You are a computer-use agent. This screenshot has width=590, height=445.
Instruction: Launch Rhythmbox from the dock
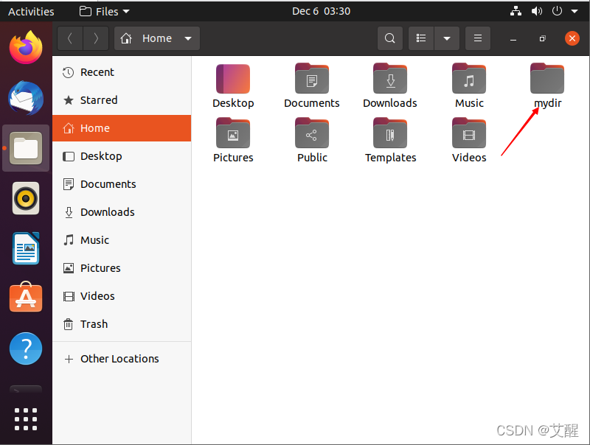(26, 198)
